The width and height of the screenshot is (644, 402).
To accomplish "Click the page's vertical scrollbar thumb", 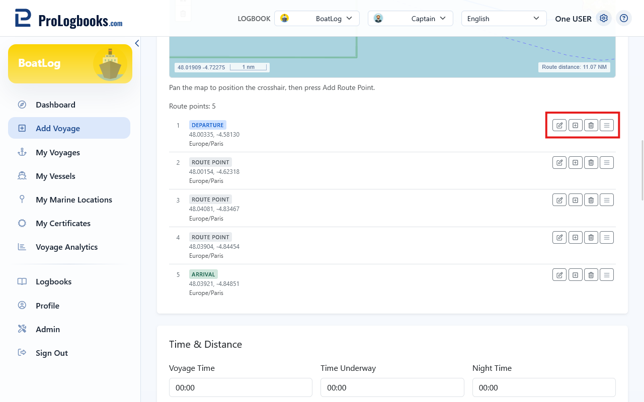I will [642, 170].
